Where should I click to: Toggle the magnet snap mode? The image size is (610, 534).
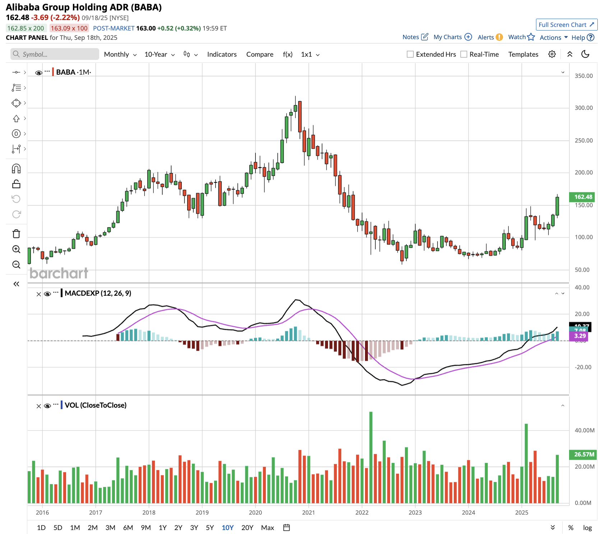pyautogui.click(x=16, y=169)
